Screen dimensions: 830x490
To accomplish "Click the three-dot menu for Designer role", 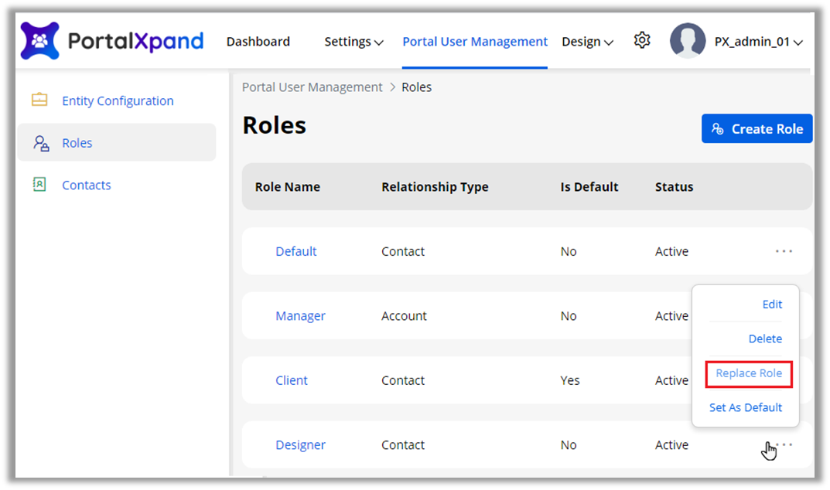I will coord(784,445).
